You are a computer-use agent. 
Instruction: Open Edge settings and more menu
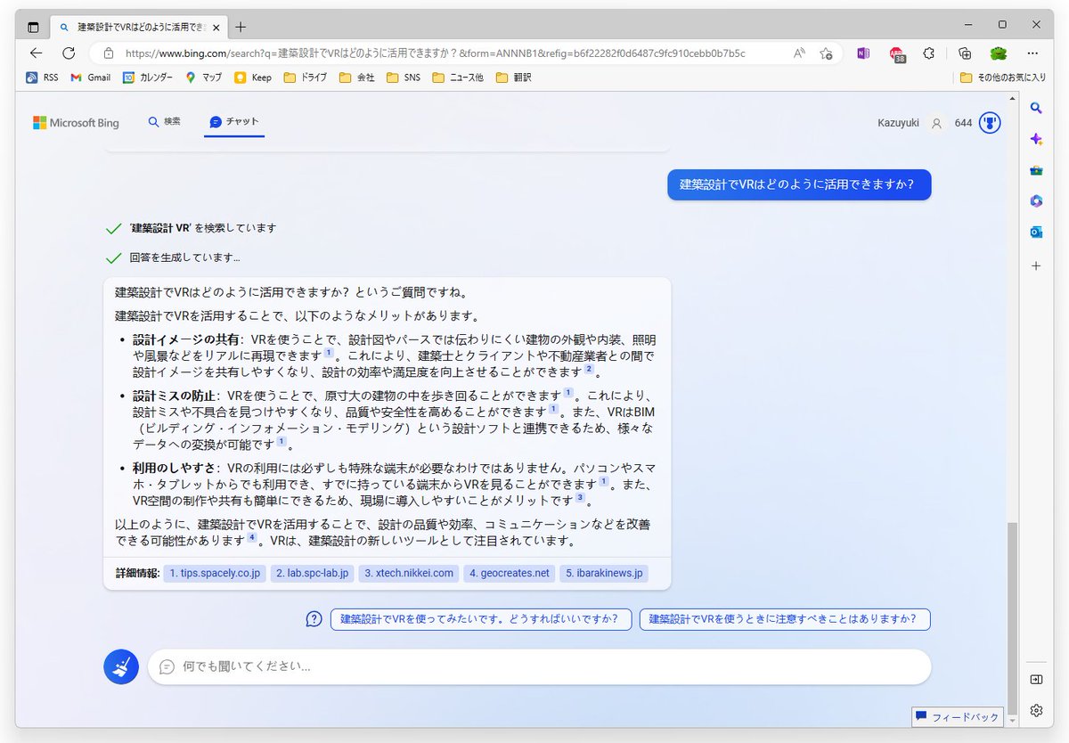point(1032,53)
